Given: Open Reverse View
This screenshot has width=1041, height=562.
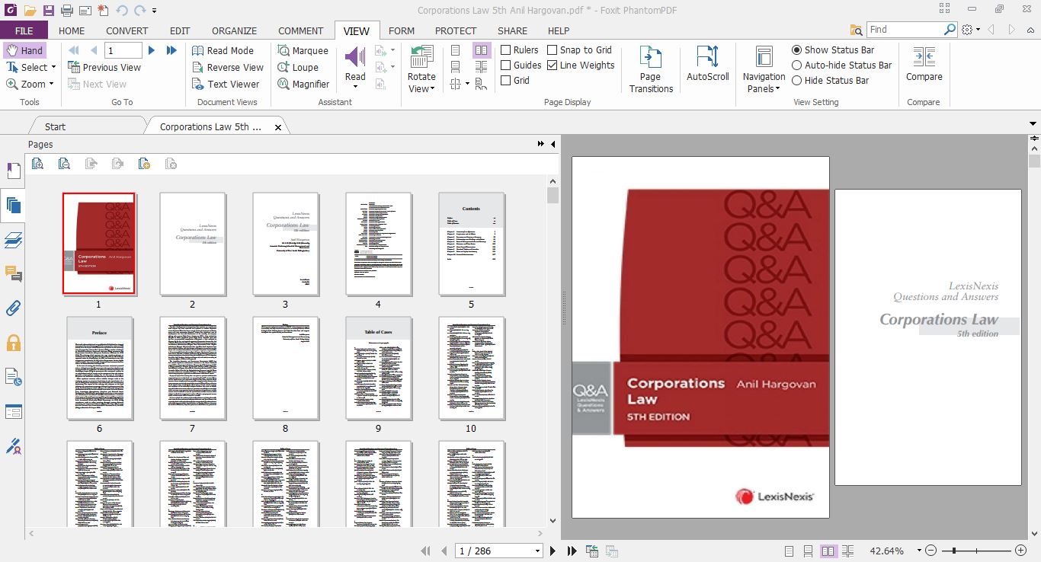Looking at the screenshot, I should pos(227,67).
